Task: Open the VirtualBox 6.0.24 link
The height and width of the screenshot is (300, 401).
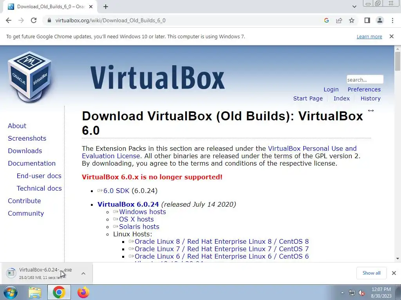Action: [x=128, y=204]
